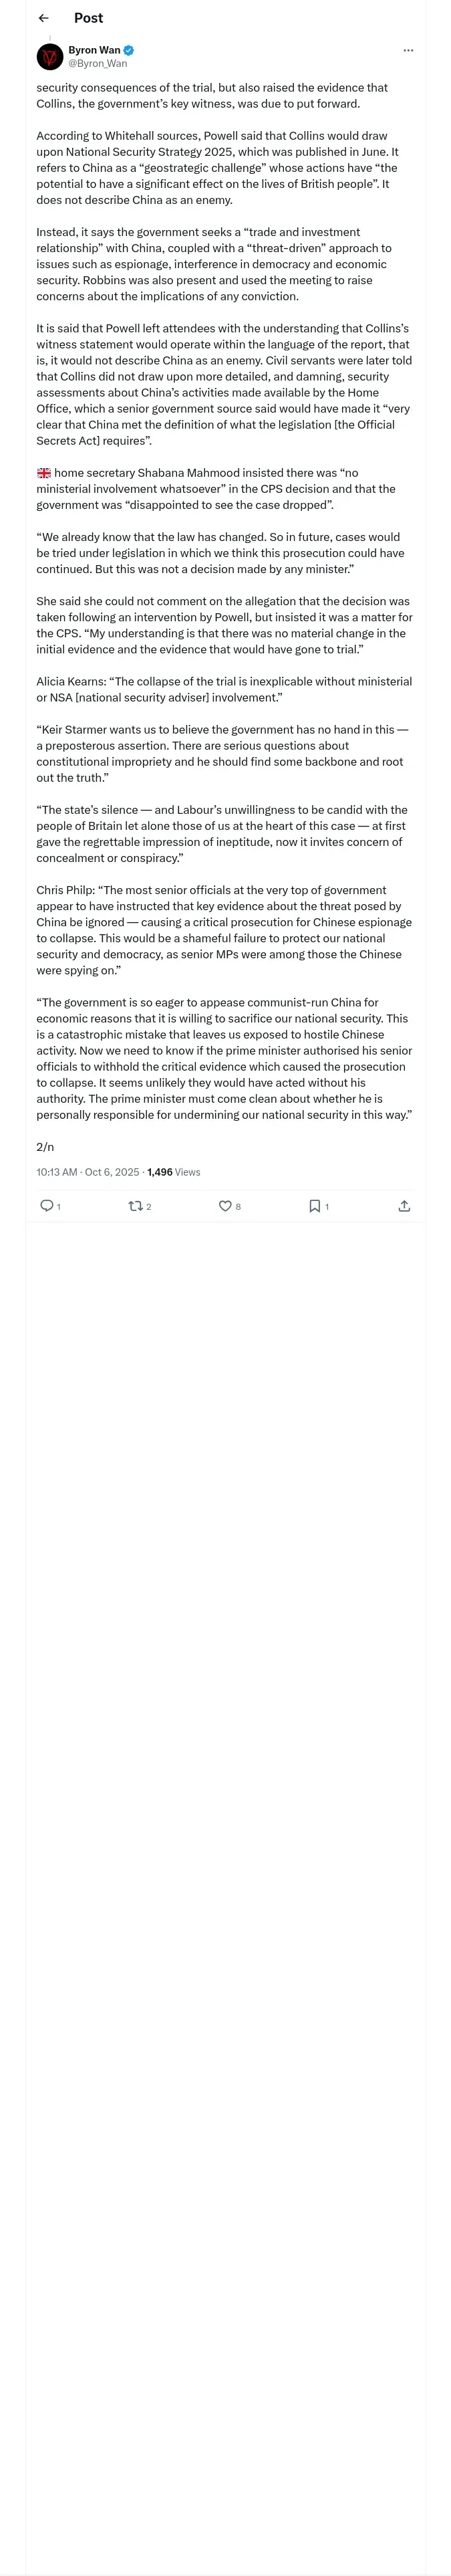Click the UK flag emoji

[x=44, y=472]
